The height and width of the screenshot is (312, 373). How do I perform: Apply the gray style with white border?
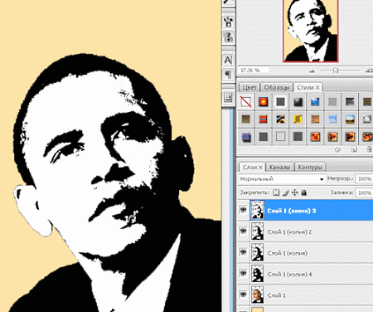pyautogui.click(x=280, y=102)
